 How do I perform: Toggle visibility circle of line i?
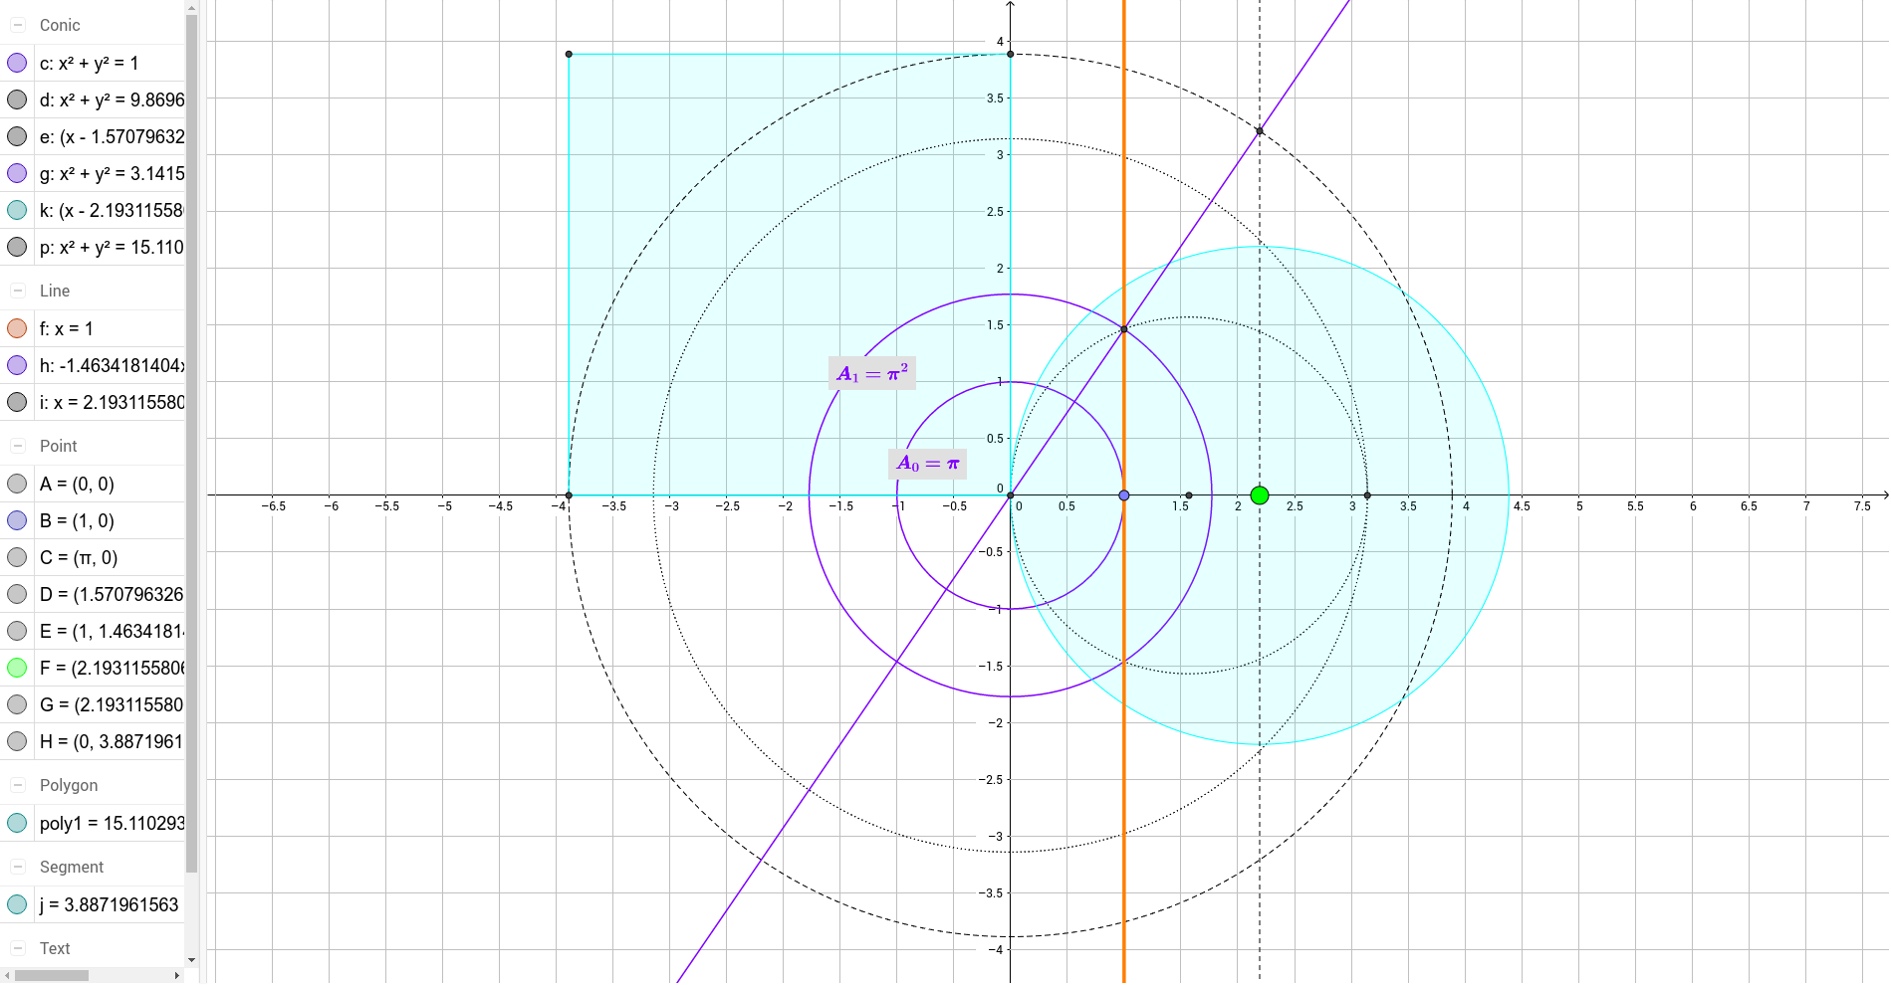coord(17,402)
